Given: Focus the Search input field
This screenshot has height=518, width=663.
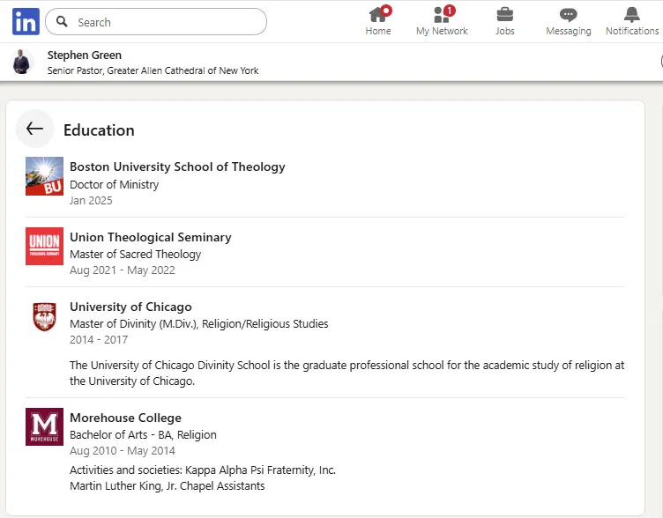Looking at the screenshot, I should tap(156, 21).
